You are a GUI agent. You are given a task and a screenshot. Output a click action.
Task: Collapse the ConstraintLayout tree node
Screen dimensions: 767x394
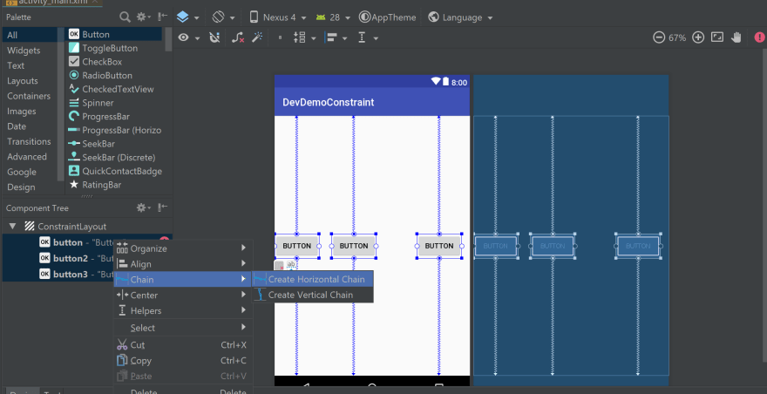tap(13, 227)
